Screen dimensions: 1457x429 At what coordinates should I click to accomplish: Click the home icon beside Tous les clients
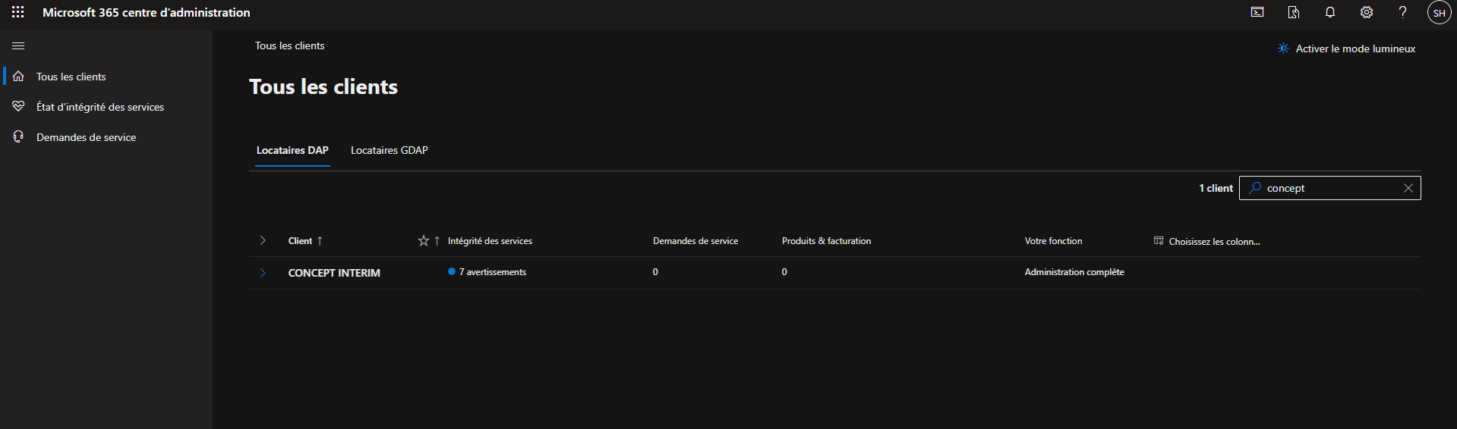(18, 77)
